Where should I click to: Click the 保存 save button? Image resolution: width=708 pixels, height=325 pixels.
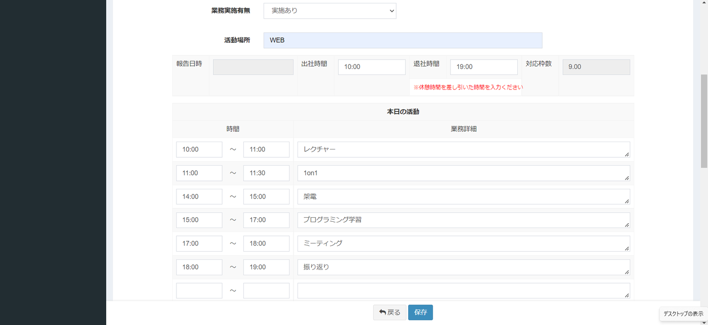(x=420, y=312)
